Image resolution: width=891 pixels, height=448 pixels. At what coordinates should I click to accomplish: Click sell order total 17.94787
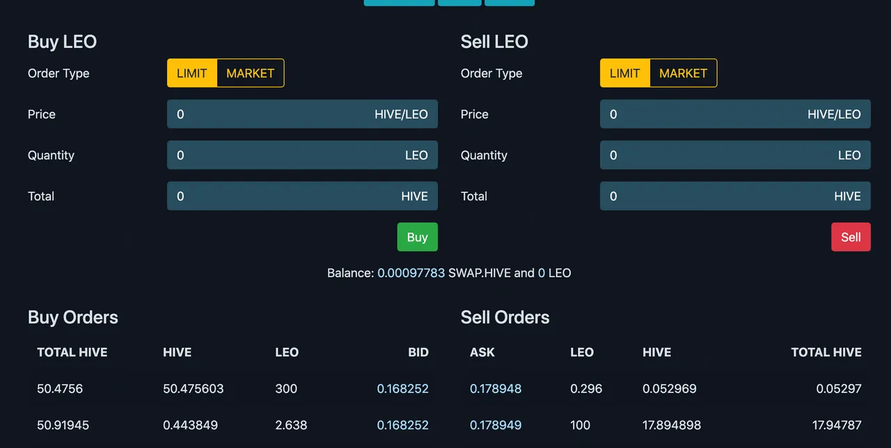tap(836, 425)
